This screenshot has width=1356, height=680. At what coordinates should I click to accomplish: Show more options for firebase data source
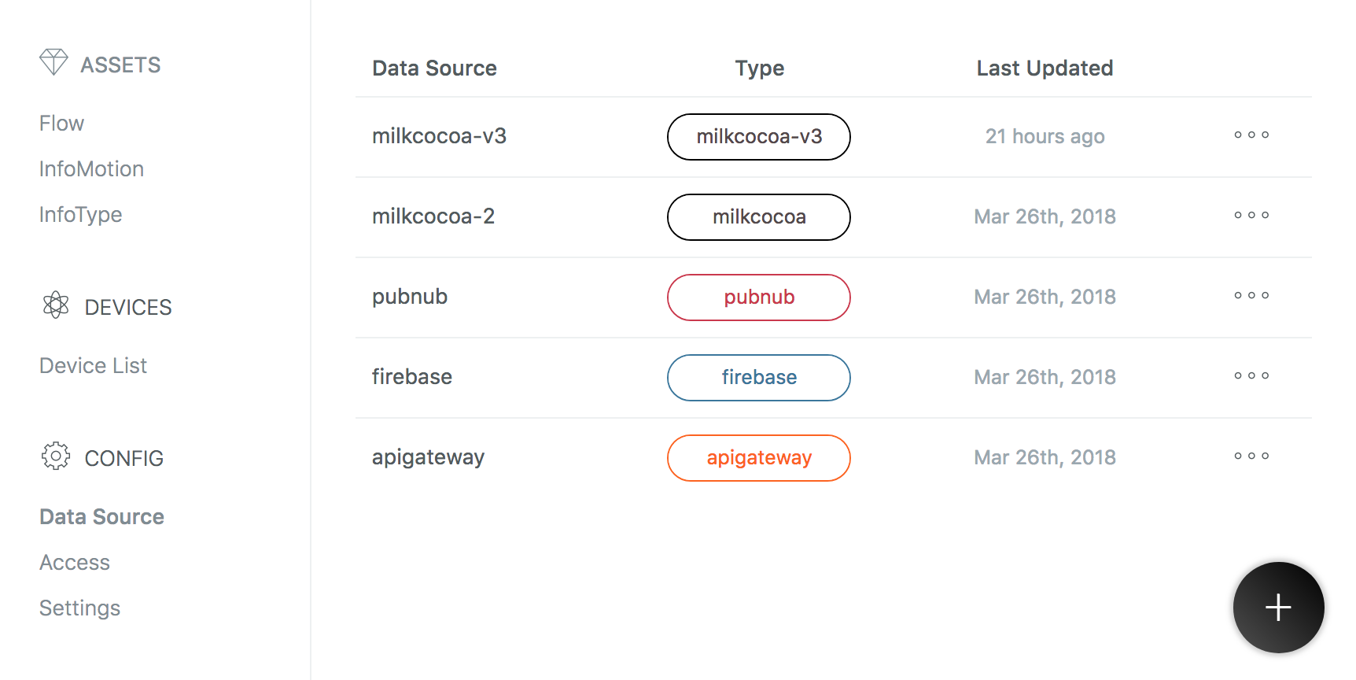pyautogui.click(x=1251, y=376)
